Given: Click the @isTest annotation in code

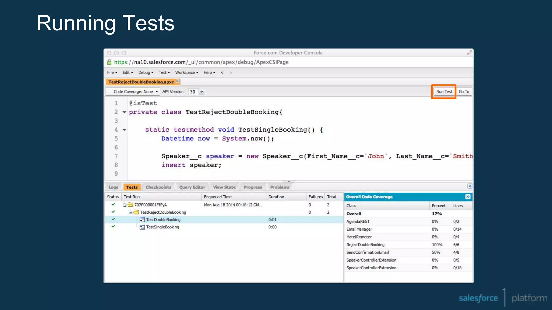Looking at the screenshot, I should [143, 103].
